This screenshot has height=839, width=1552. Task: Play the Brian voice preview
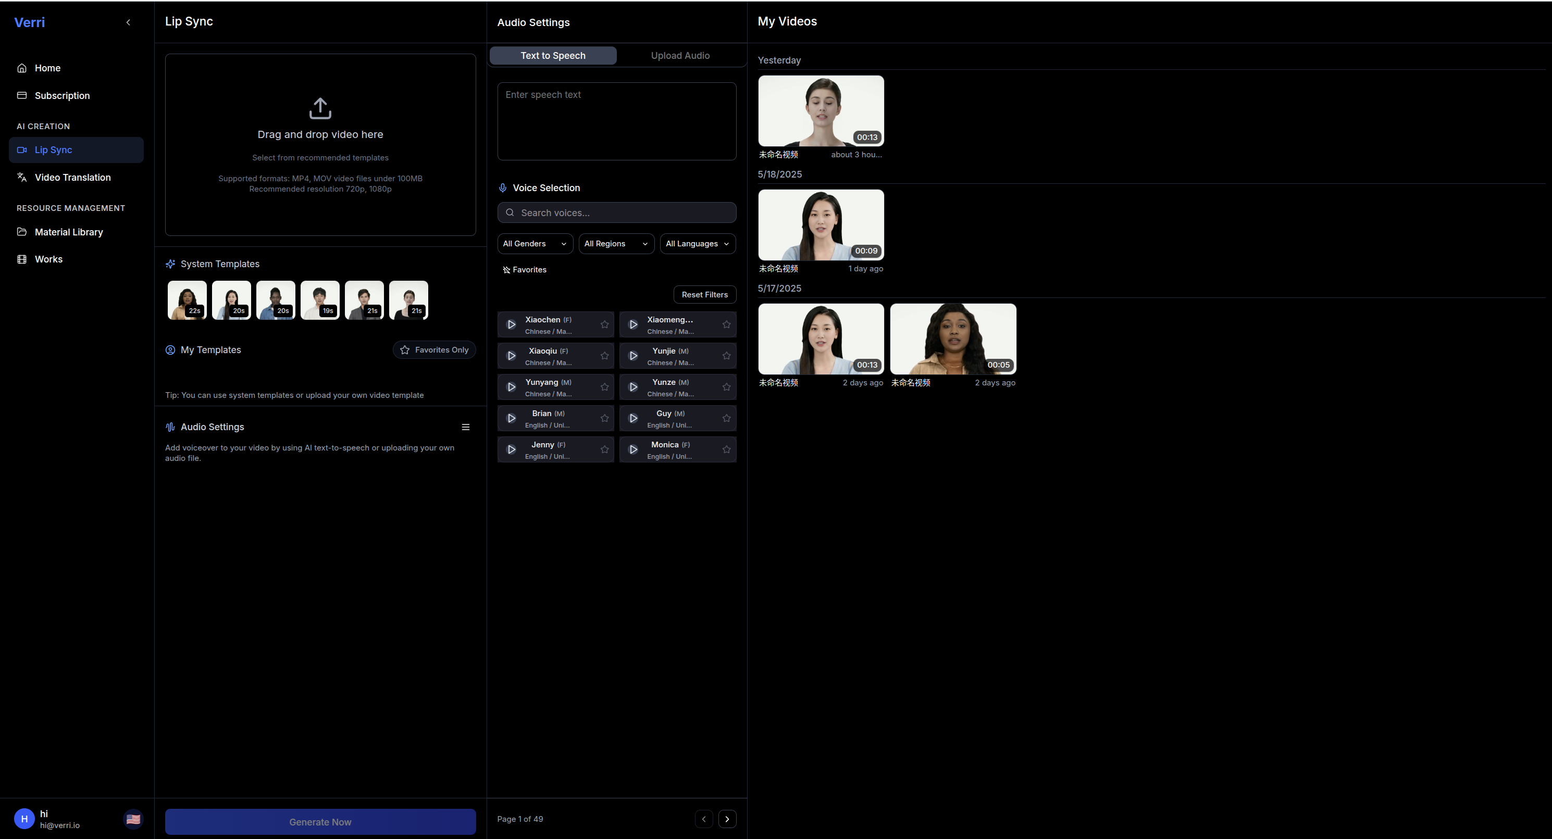pos(511,419)
